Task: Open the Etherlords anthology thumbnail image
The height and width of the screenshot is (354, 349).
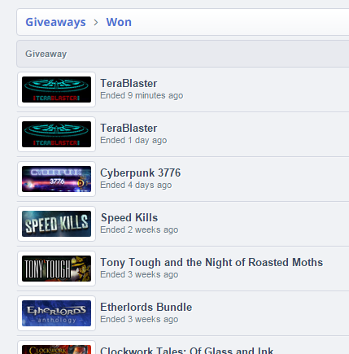Action: point(56,313)
